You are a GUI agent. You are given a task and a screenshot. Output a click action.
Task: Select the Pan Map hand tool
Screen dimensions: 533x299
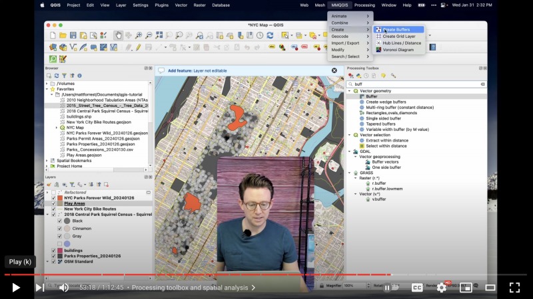[x=118, y=35]
